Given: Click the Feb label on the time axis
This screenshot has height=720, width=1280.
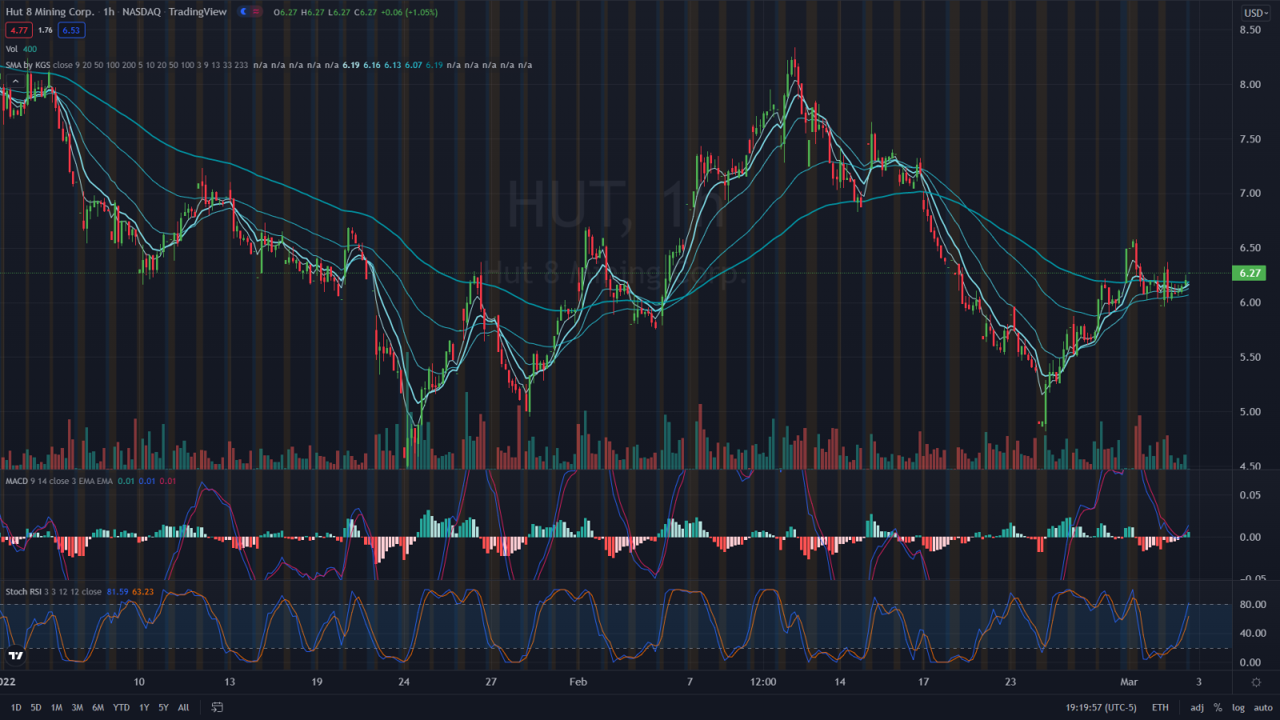Looking at the screenshot, I should click(578, 682).
